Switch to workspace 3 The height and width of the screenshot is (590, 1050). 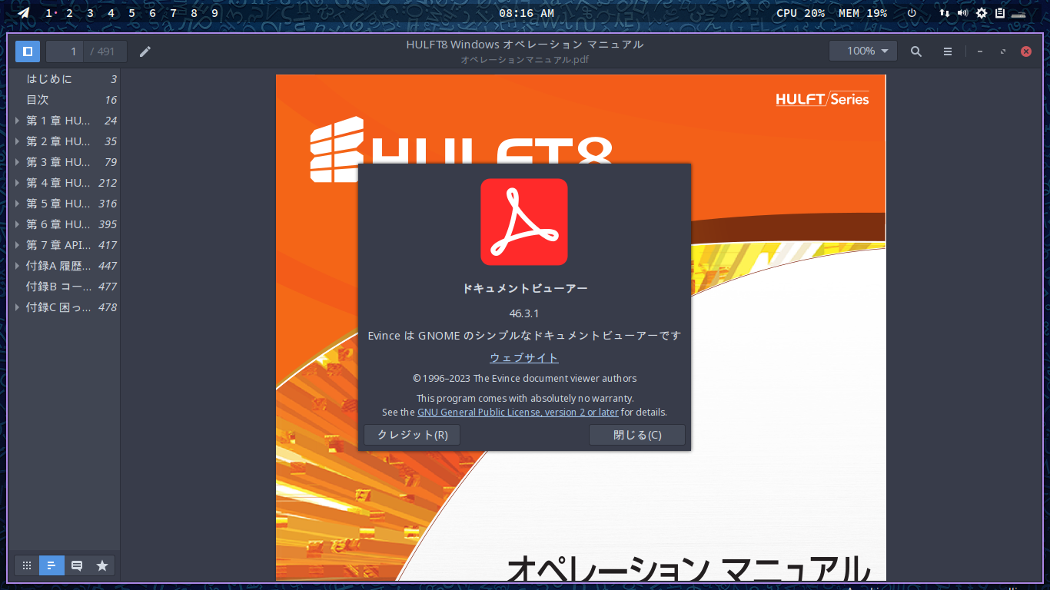91,13
